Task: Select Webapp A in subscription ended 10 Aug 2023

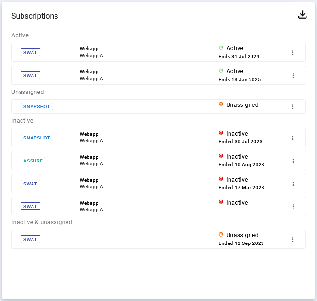Action: [91, 164]
